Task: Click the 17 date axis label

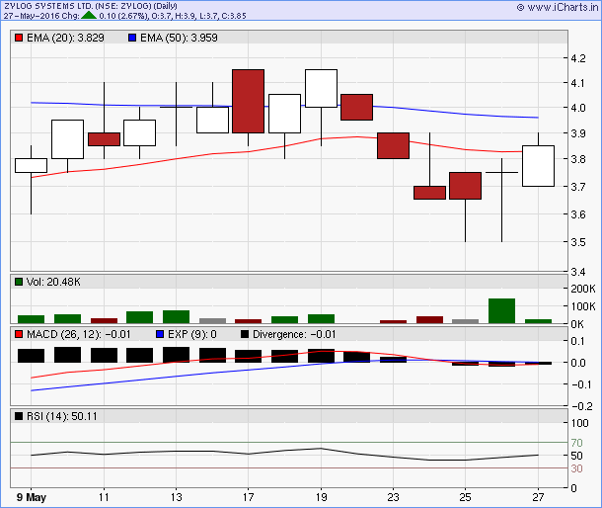Action: 248,497
